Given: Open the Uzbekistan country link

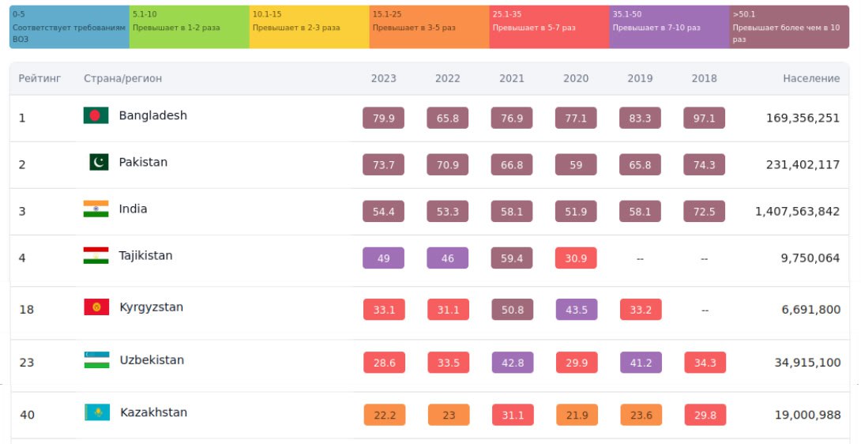Looking at the screenshot, I should point(152,360).
